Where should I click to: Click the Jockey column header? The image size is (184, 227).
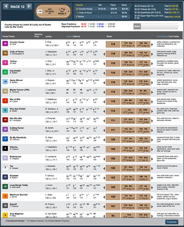(x=49, y=37)
